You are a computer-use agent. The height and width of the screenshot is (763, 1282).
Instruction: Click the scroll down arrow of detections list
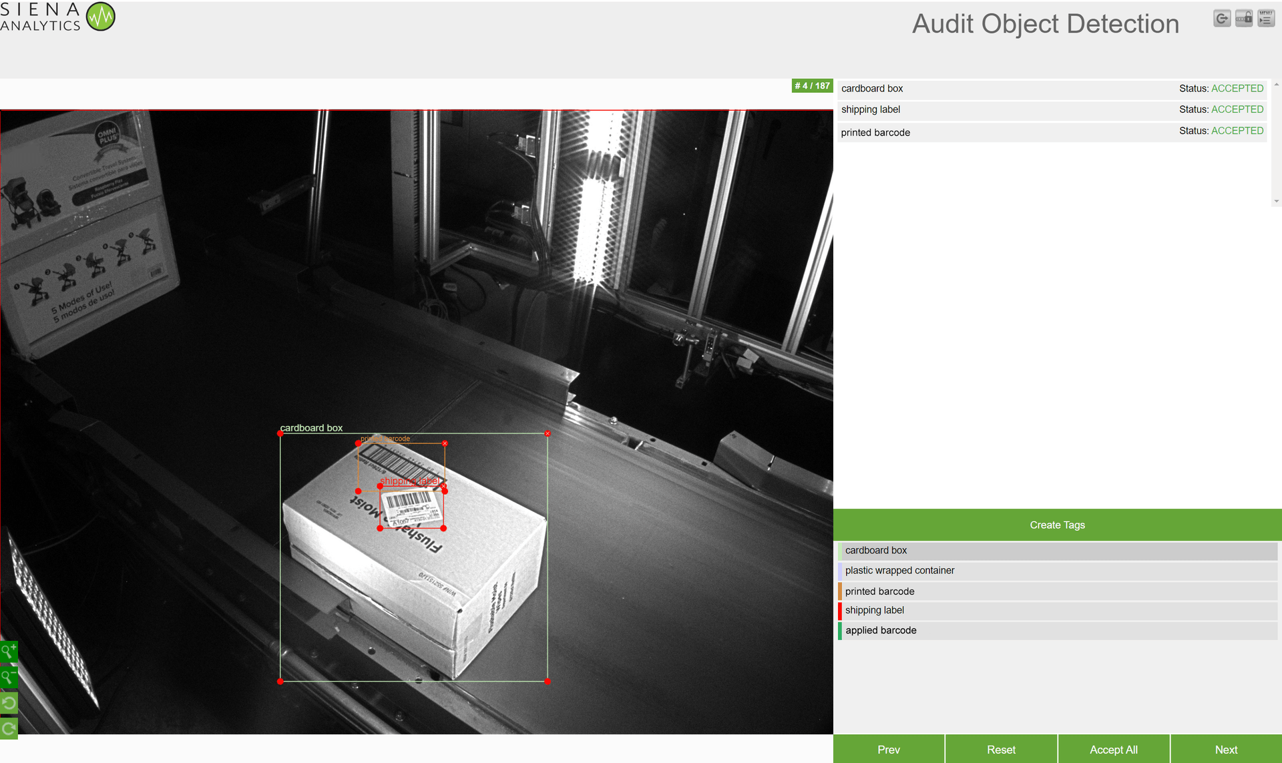[1276, 201]
